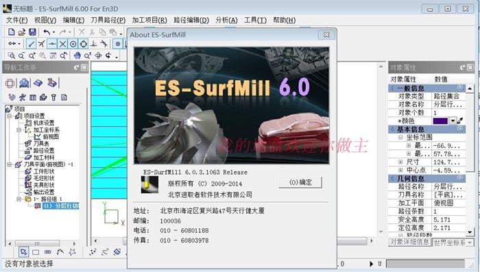Click the 对象详细信息 button
The height and width of the screenshot is (272, 480).
tap(409, 243)
